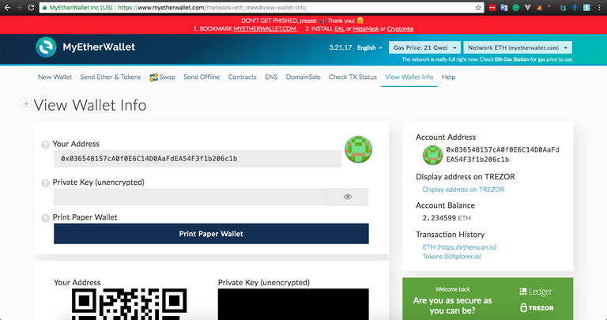Screen dimensions: 607x320
Task: Click the MetaMask link in the red banner
Action: click(x=365, y=29)
